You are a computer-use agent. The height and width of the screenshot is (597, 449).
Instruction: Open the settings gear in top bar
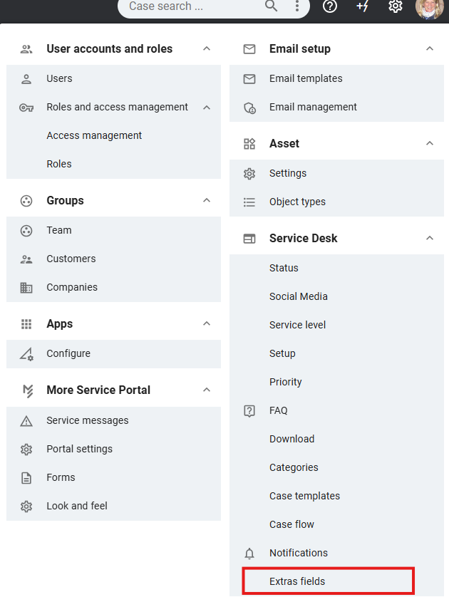click(396, 6)
